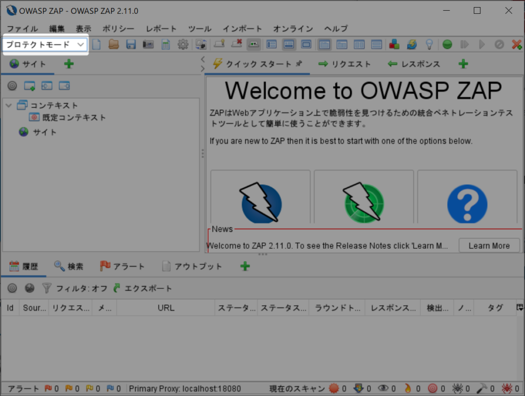The image size is (525, 396).
Task: Select the expand Information tabs layout icon
Action: [289, 45]
